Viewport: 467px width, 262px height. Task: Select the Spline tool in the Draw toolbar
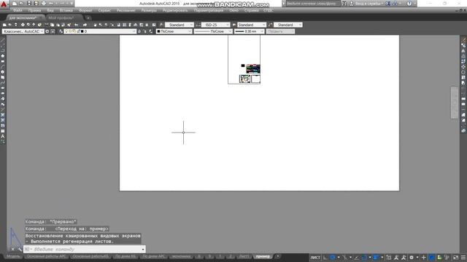point(3,82)
